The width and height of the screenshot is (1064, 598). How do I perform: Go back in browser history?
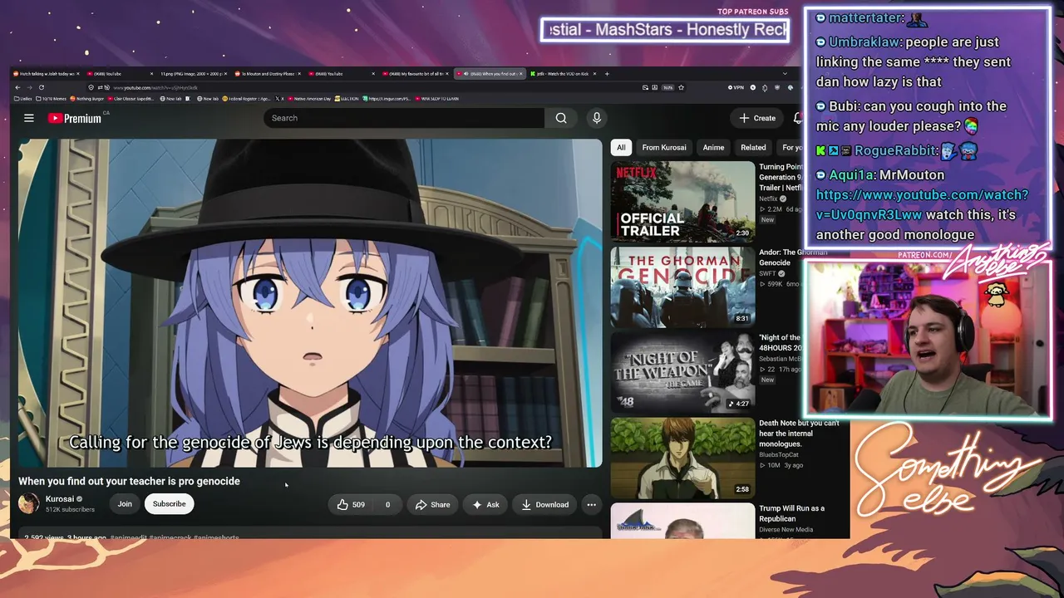point(18,87)
